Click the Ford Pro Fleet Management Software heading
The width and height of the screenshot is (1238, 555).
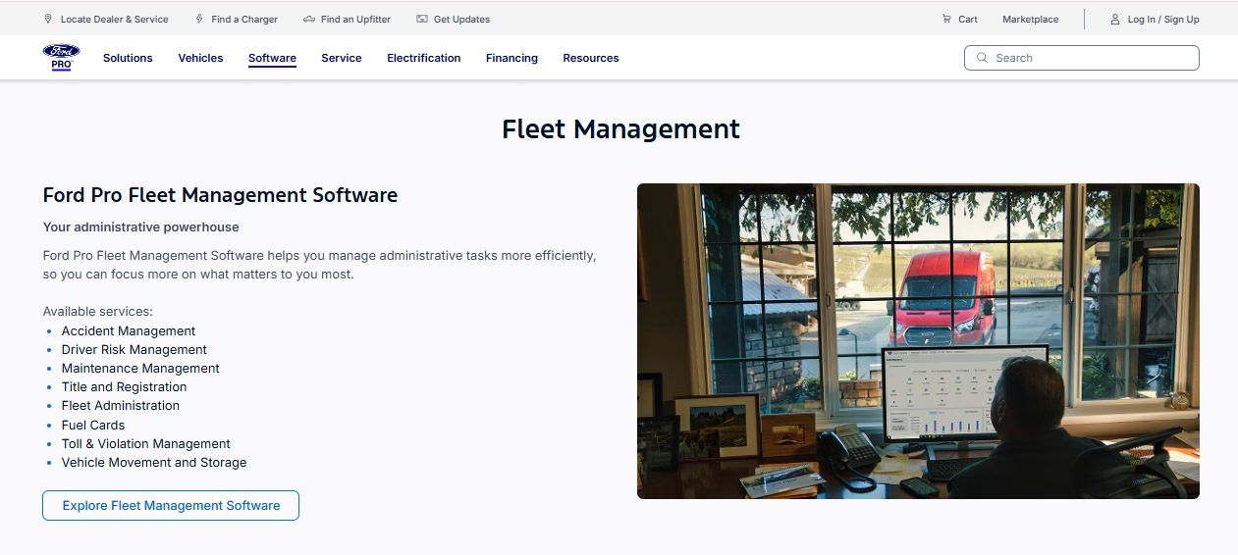coord(220,195)
